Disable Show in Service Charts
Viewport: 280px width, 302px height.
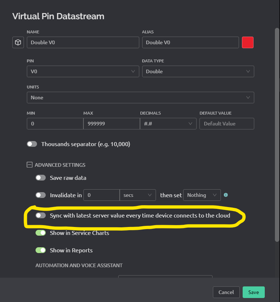(41, 233)
